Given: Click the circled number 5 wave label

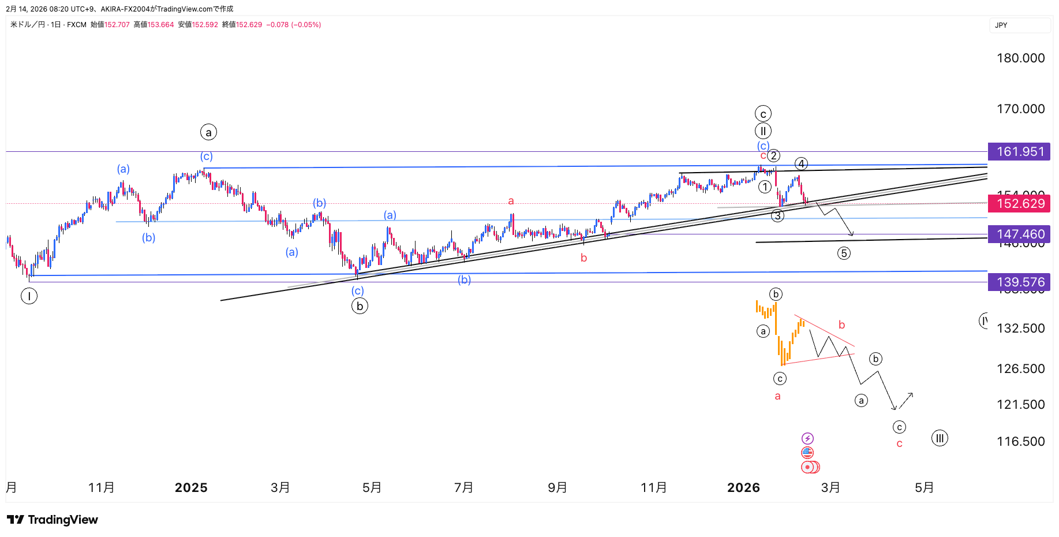Looking at the screenshot, I should point(844,253).
